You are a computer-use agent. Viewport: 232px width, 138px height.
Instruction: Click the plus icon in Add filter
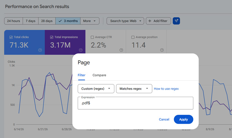pyautogui.click(x=150, y=21)
